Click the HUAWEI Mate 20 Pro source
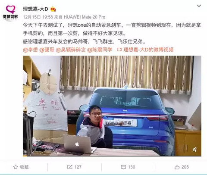 [85, 17]
